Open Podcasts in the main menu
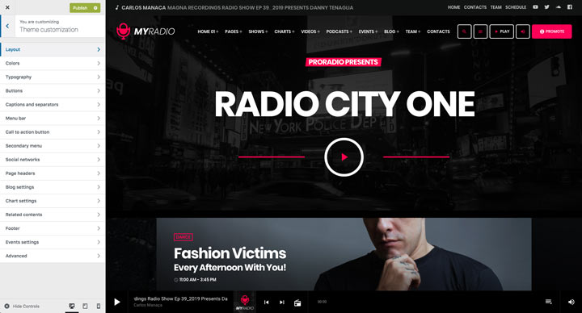The width and height of the screenshot is (582, 313). [339, 31]
